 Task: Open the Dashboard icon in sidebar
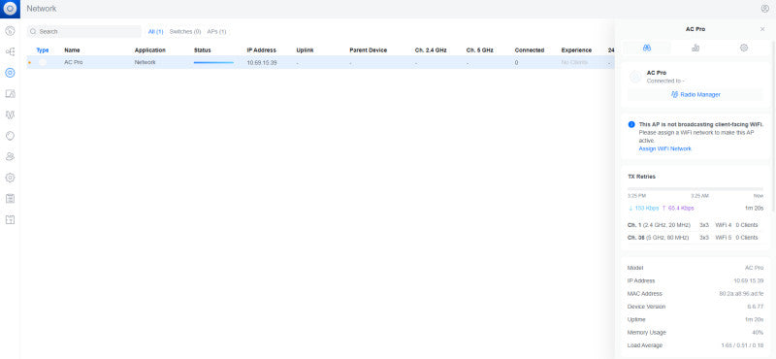point(10,31)
